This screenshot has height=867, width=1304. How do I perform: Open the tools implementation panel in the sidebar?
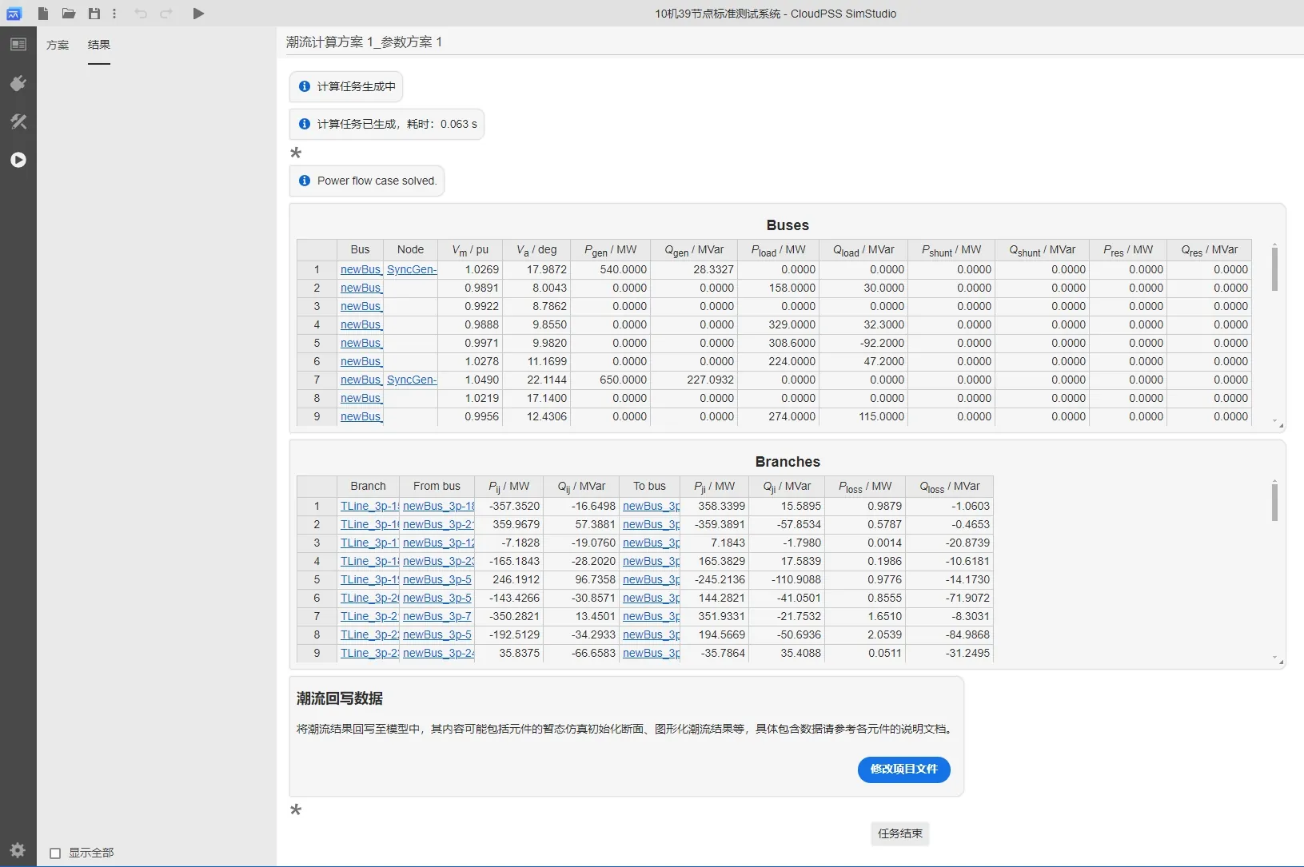coord(18,121)
